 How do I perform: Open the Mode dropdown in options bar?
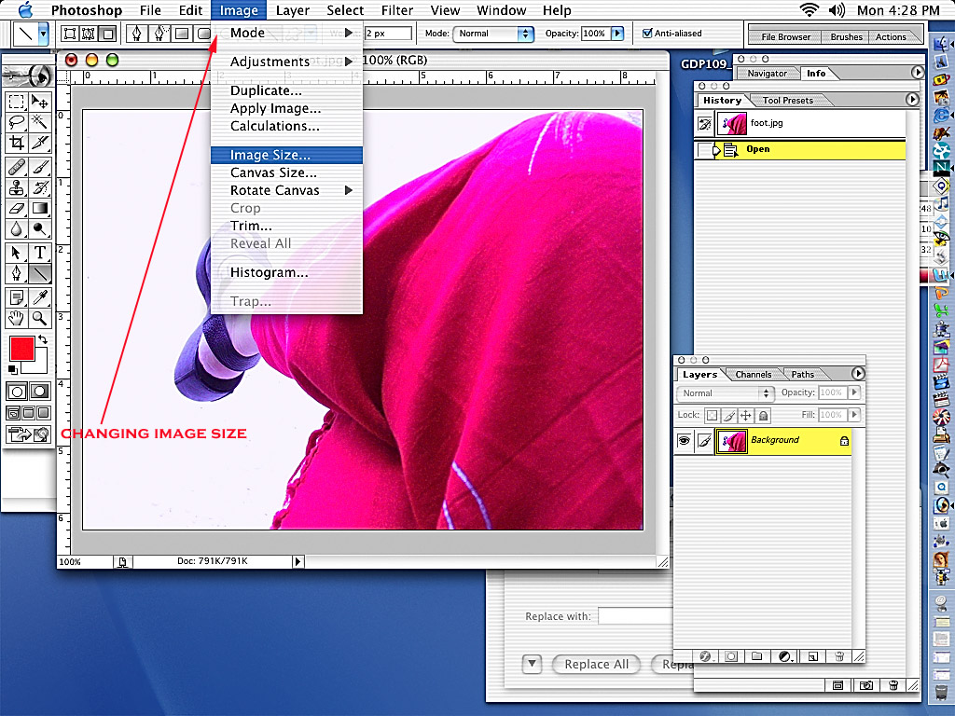click(493, 34)
